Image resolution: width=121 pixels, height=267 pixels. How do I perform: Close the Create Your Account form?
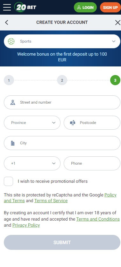(x=117, y=23)
